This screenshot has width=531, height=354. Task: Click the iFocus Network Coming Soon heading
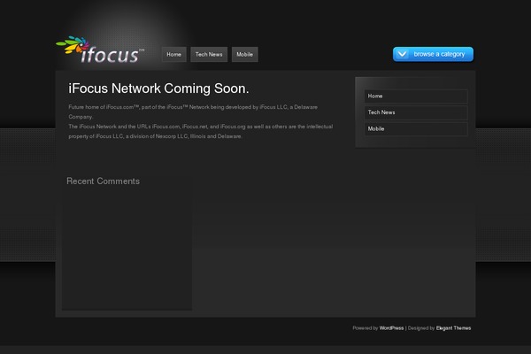coord(158,88)
